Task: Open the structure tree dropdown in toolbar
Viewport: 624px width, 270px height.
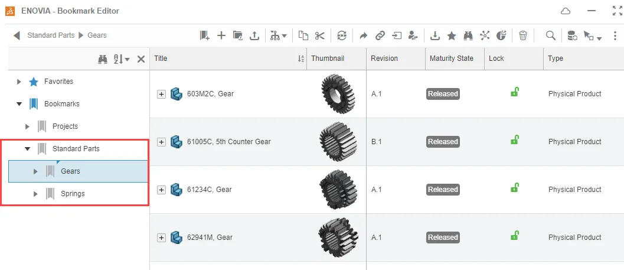Action: [279, 35]
